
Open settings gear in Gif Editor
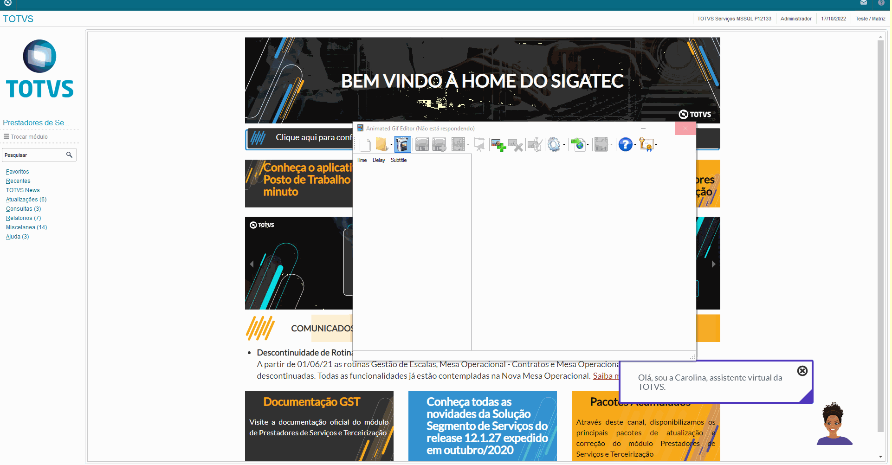[554, 144]
